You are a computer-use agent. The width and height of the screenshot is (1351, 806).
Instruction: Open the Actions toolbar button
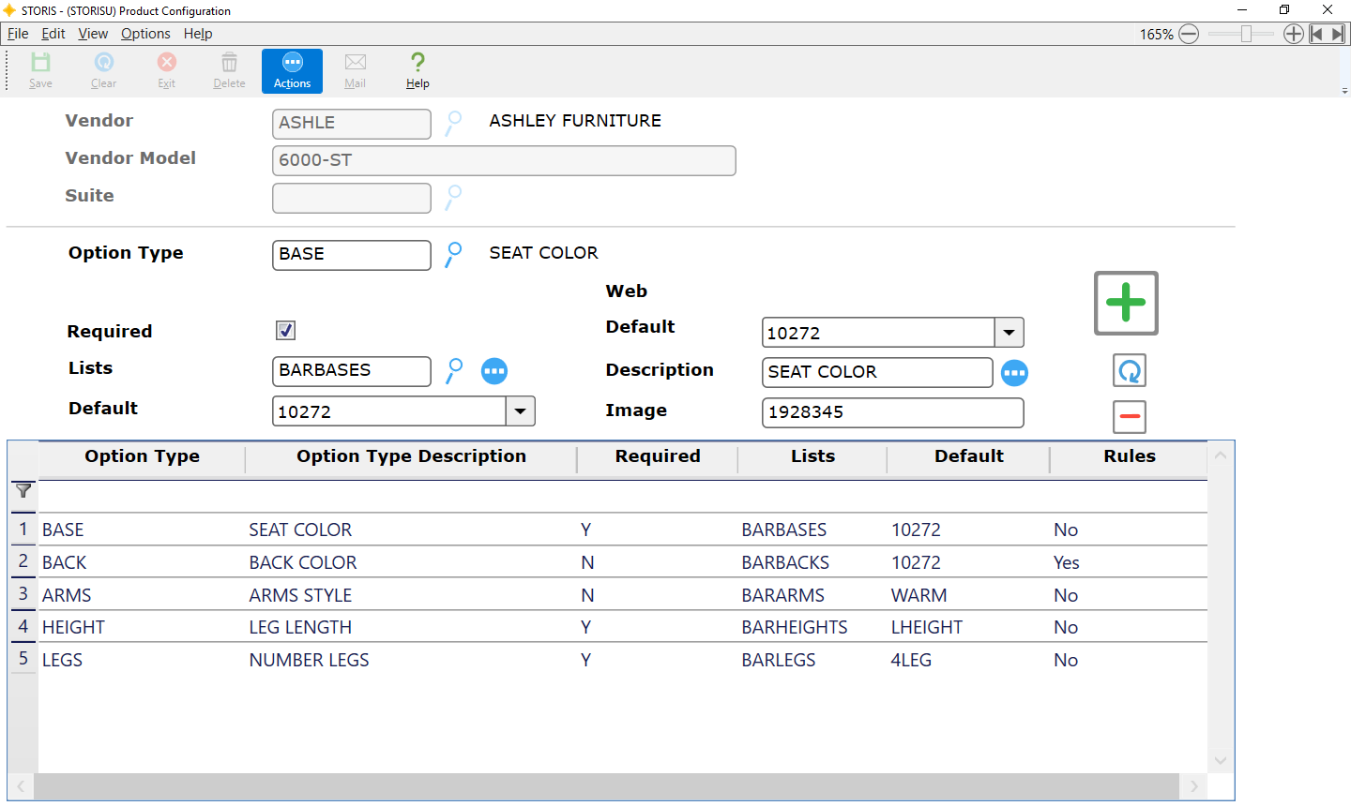click(292, 71)
